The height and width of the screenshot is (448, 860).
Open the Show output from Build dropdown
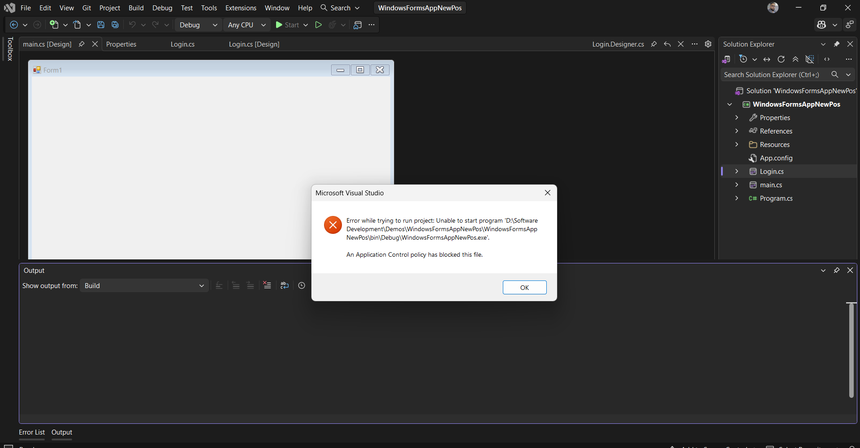click(144, 285)
